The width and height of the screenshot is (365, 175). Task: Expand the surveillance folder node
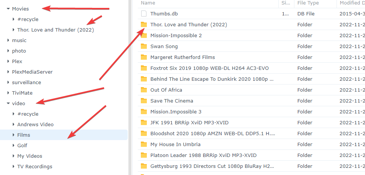point(8,82)
